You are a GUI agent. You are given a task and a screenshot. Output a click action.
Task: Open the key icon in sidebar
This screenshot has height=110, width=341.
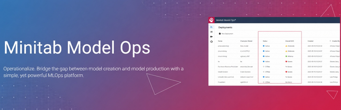tap(211, 37)
